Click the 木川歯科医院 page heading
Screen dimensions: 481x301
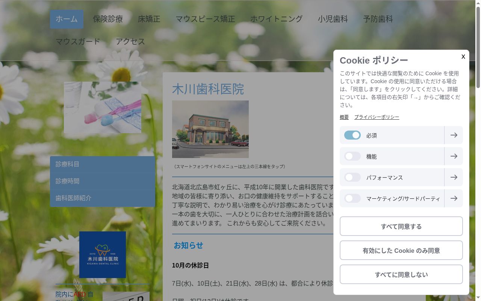[x=208, y=89]
